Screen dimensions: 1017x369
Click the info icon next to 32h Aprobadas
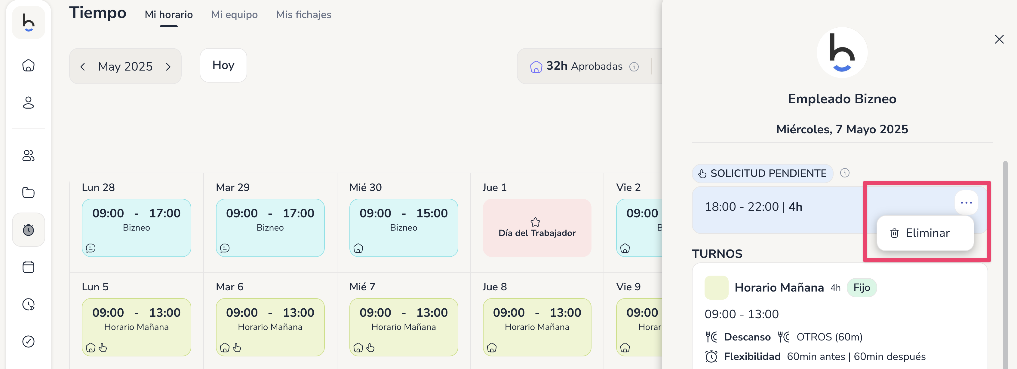coord(634,67)
